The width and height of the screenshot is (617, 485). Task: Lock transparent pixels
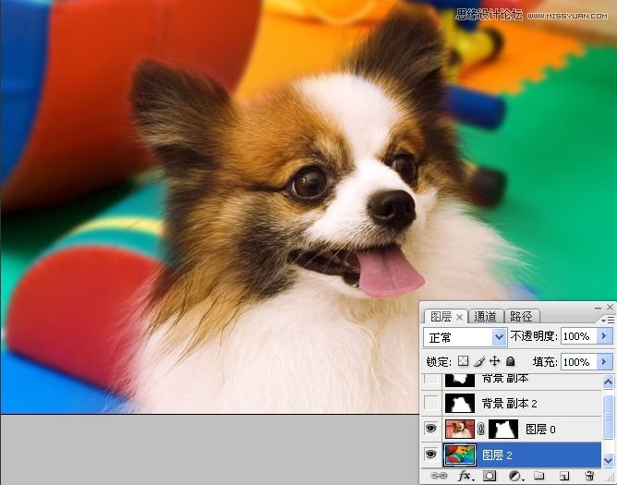click(x=463, y=361)
